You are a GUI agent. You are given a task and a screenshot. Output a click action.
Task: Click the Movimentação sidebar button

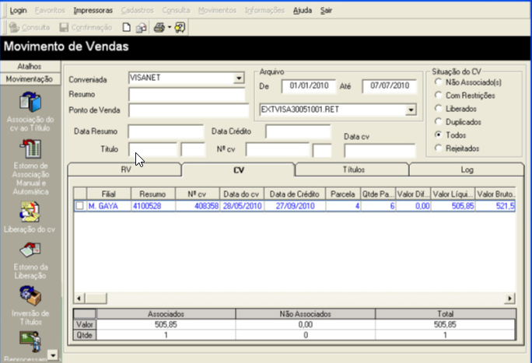tap(30, 79)
